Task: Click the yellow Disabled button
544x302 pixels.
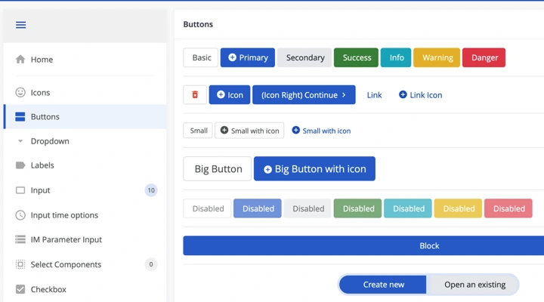Action: [x=458, y=208]
